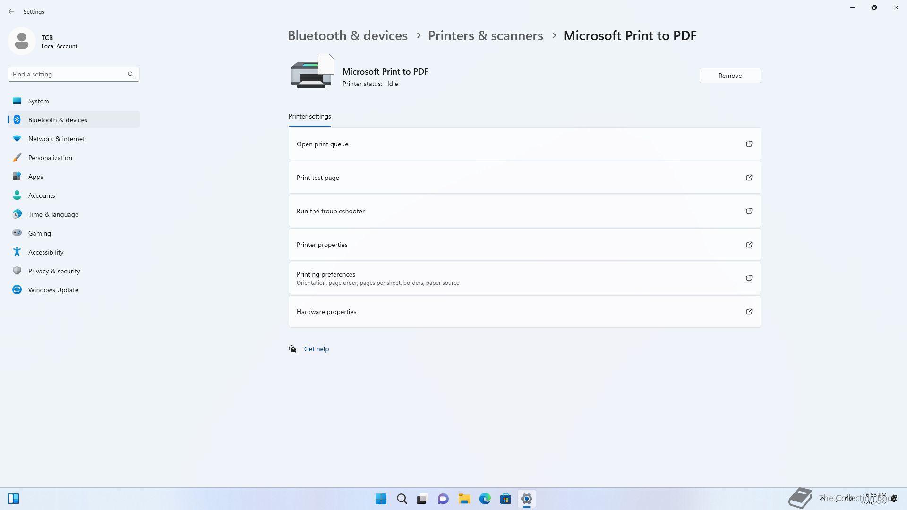Open Accounts settings

tap(74, 195)
